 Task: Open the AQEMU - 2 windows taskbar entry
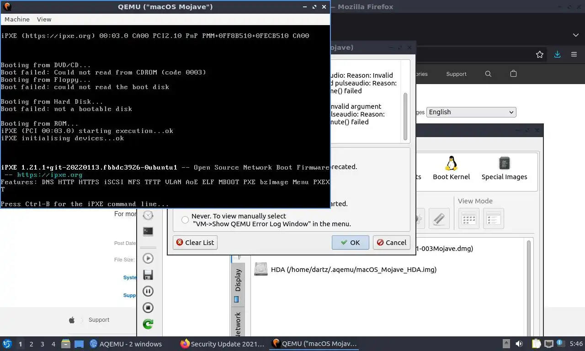point(126,344)
